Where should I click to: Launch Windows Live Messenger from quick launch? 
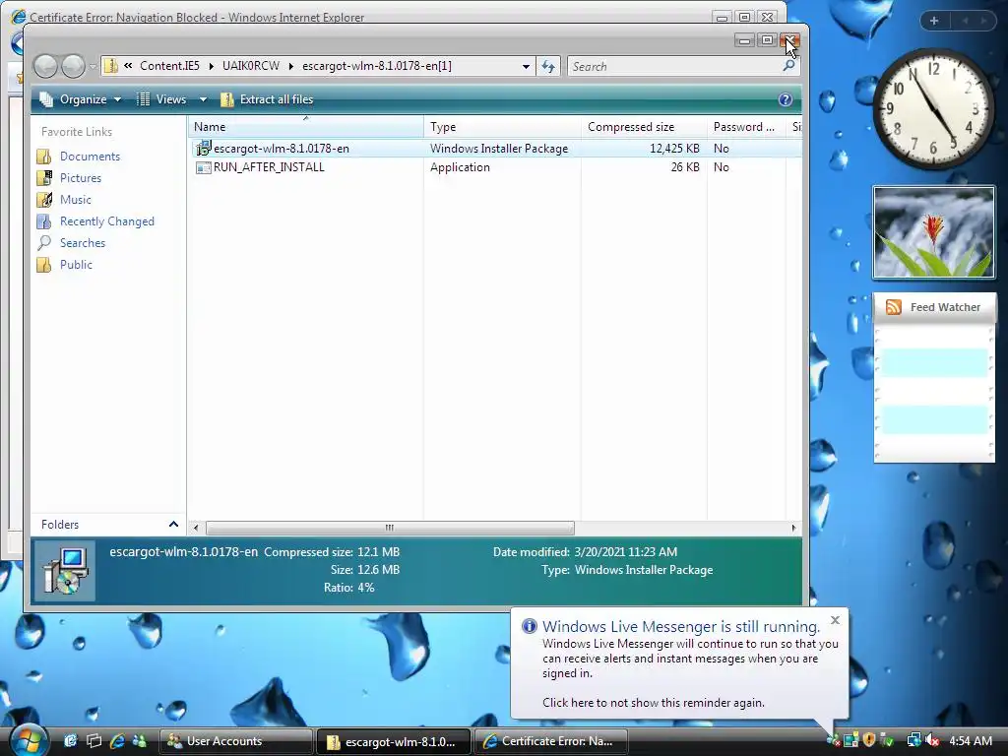click(x=140, y=740)
